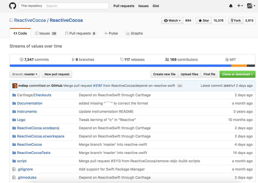
Task: Expand the commit message ellipsis
Action: [x=180, y=86]
